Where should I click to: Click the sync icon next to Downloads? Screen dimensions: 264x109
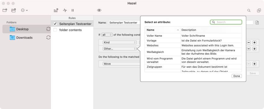point(48,37)
